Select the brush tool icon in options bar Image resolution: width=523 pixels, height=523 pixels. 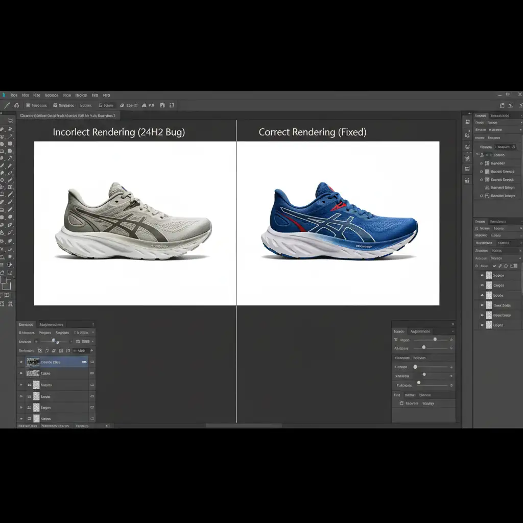pos(7,105)
